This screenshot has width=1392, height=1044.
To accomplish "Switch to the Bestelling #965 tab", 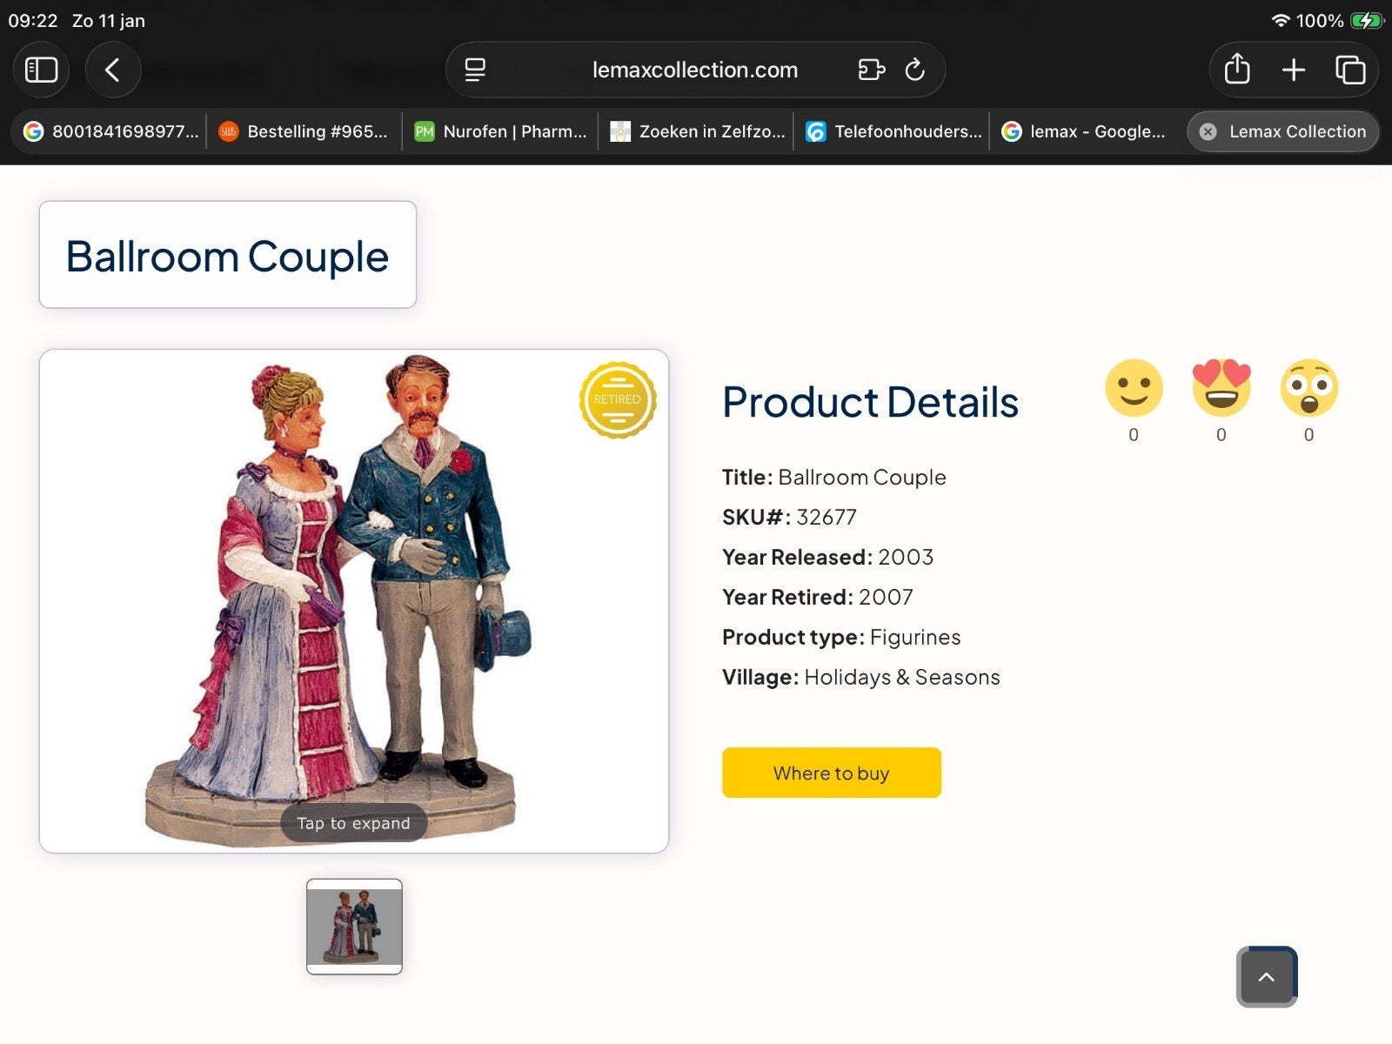I will pyautogui.click(x=304, y=131).
